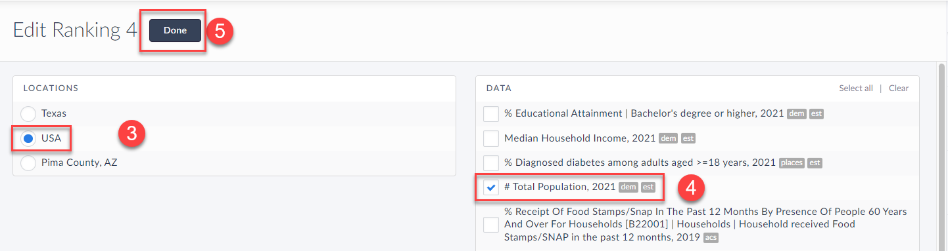This screenshot has height=251, width=948.
Task: Click the 'est' tag beside Educational Attainment
Action: (x=816, y=114)
